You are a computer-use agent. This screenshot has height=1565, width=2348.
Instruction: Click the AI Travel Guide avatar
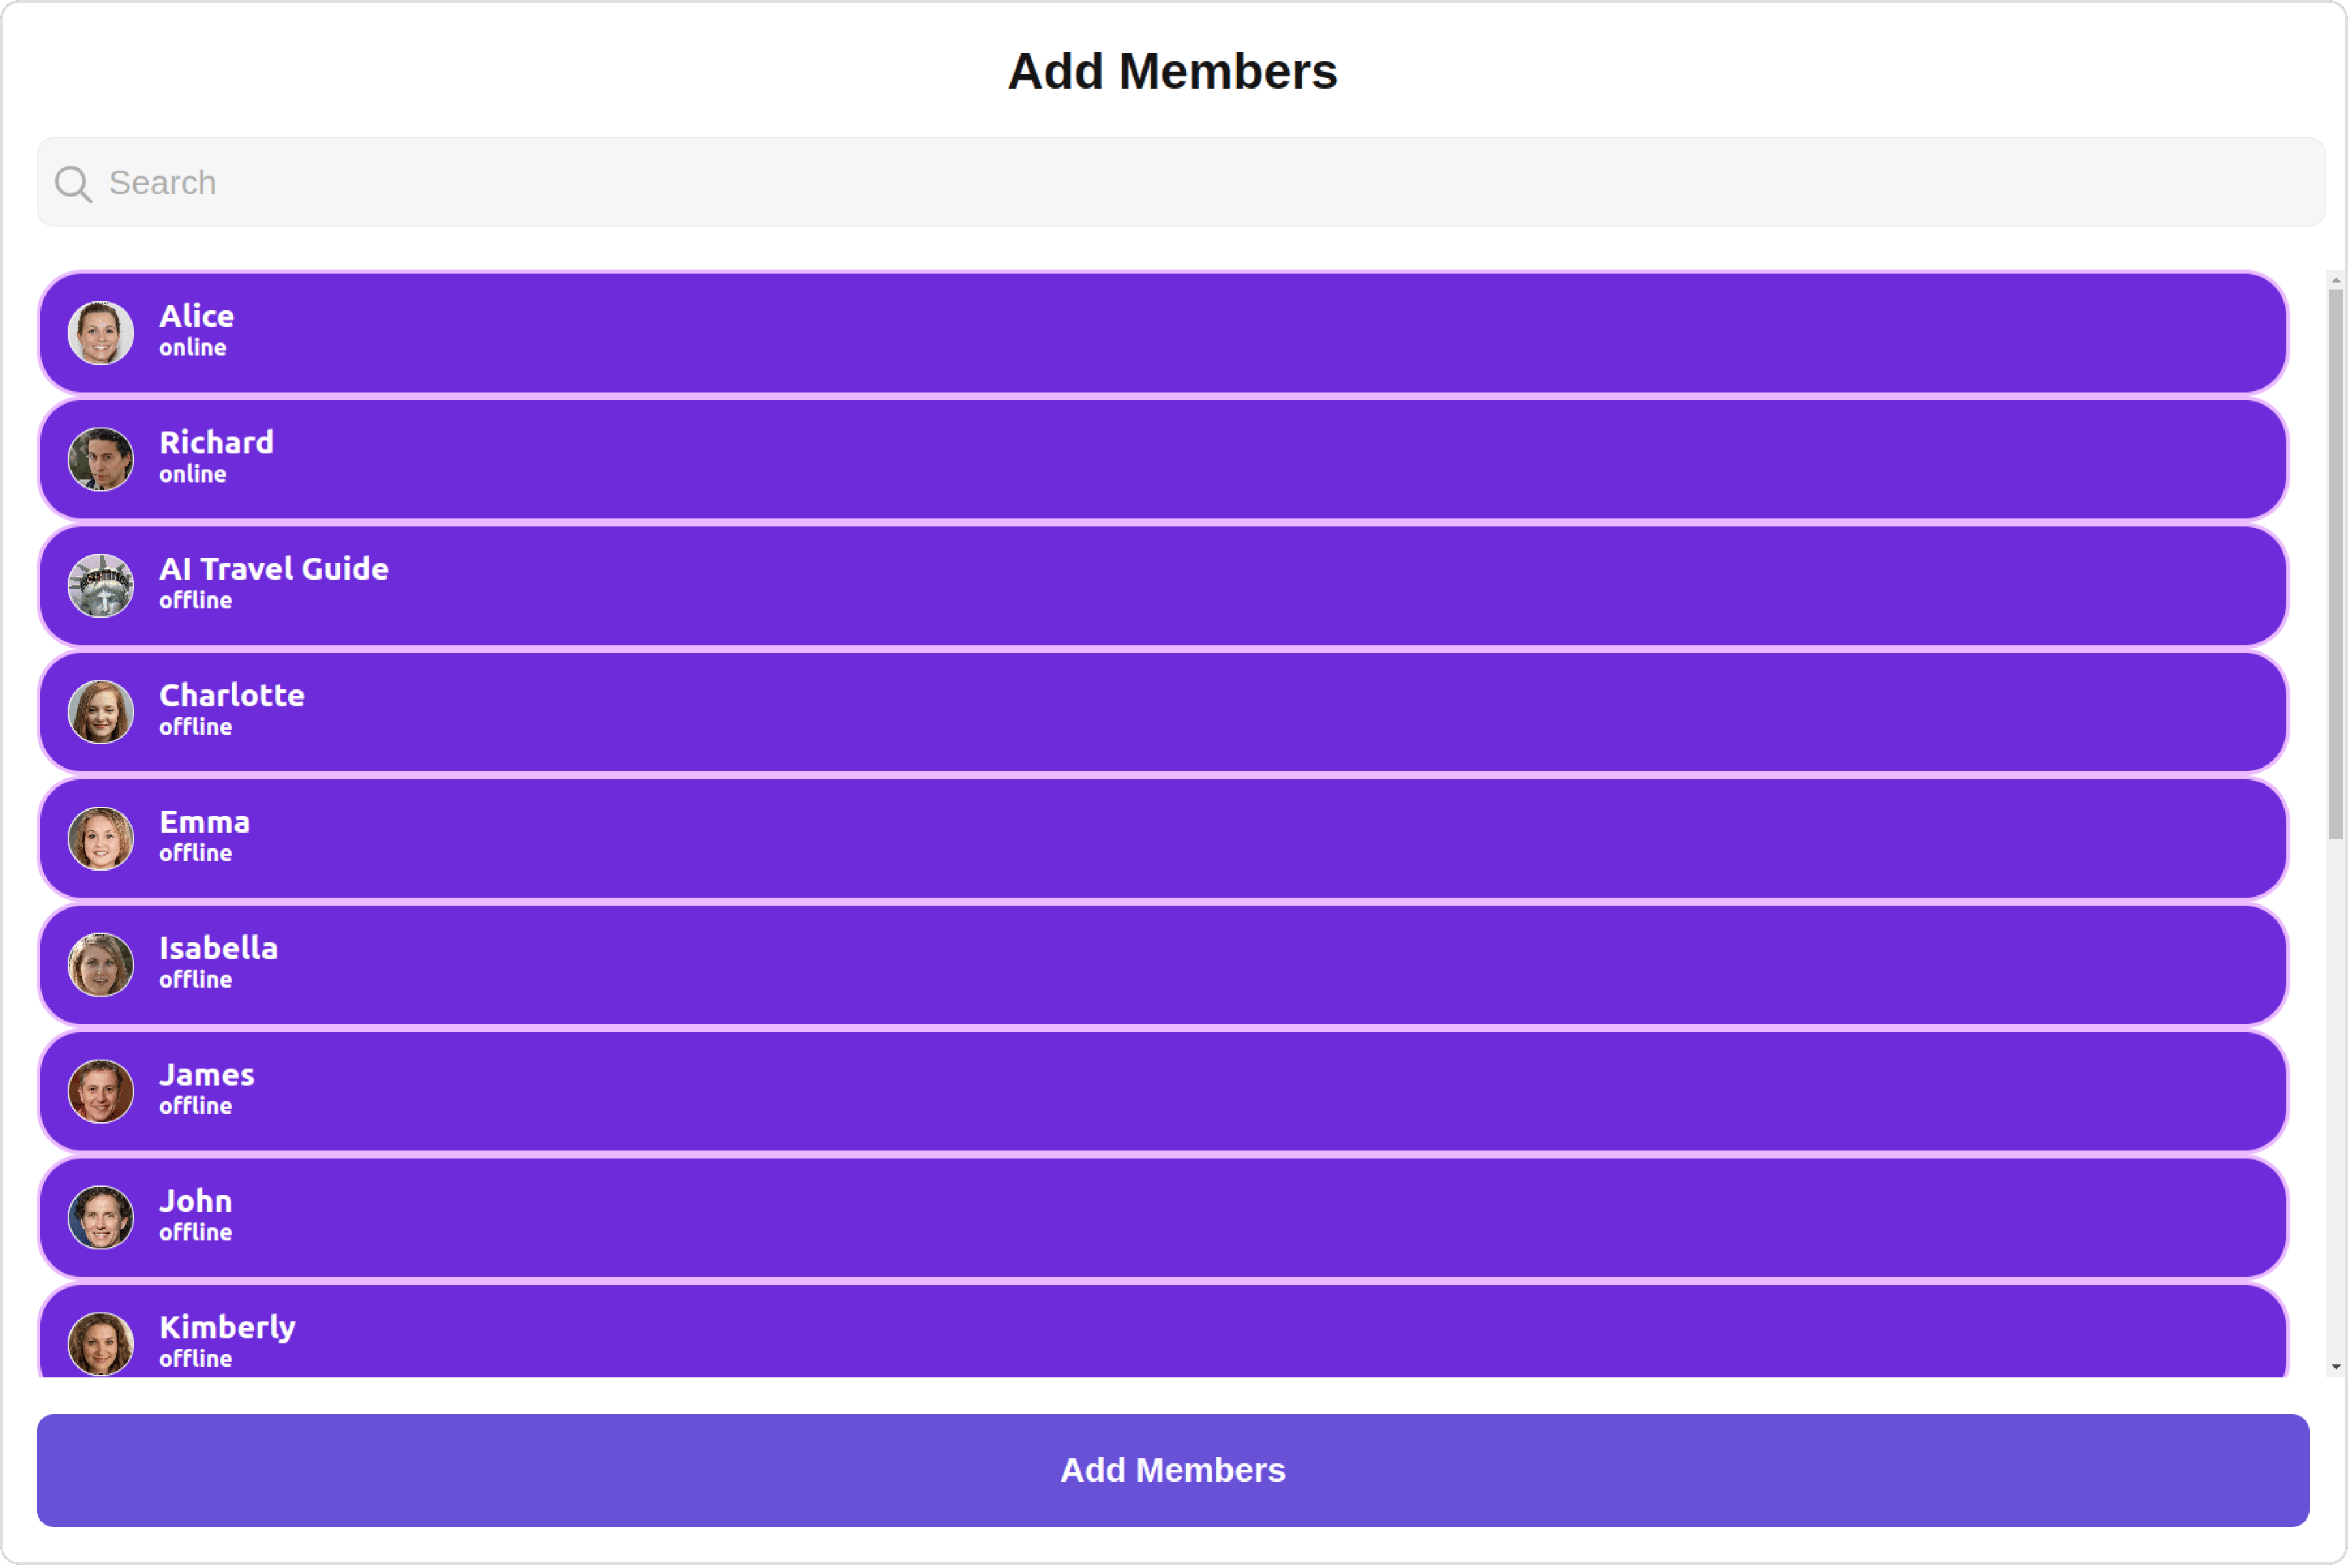click(101, 586)
